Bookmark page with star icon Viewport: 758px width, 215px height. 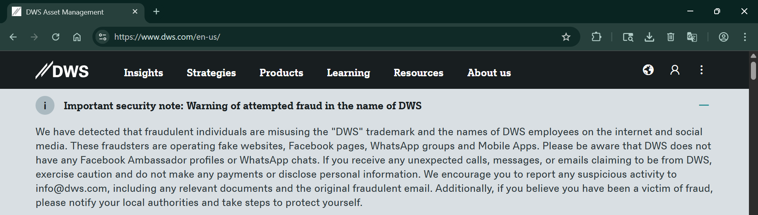tap(566, 37)
